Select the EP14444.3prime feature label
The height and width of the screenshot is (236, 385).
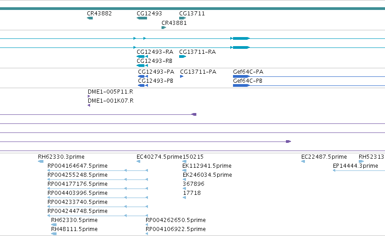[355, 166]
